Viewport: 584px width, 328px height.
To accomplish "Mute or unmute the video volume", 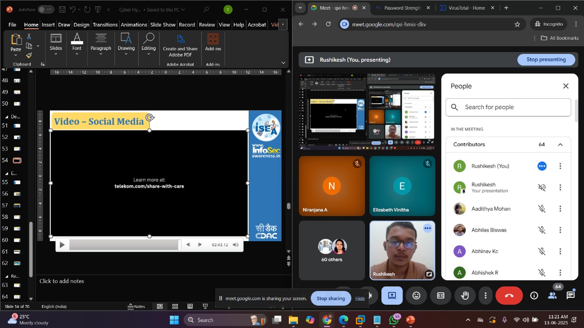I will coord(235,245).
